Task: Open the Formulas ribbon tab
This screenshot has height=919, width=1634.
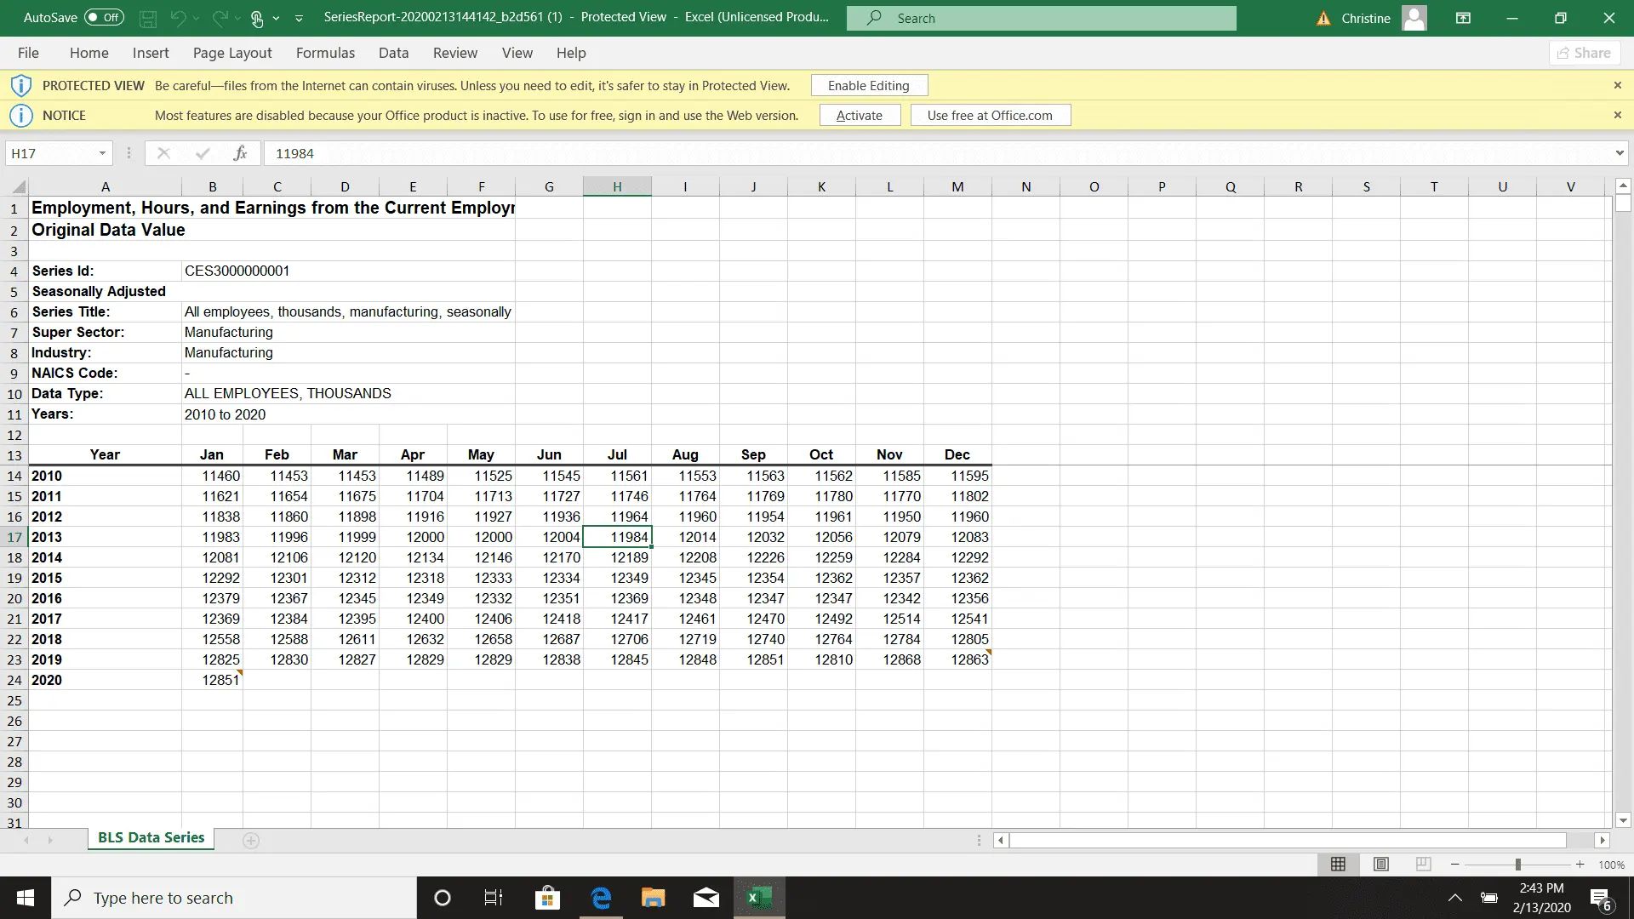Action: point(325,53)
